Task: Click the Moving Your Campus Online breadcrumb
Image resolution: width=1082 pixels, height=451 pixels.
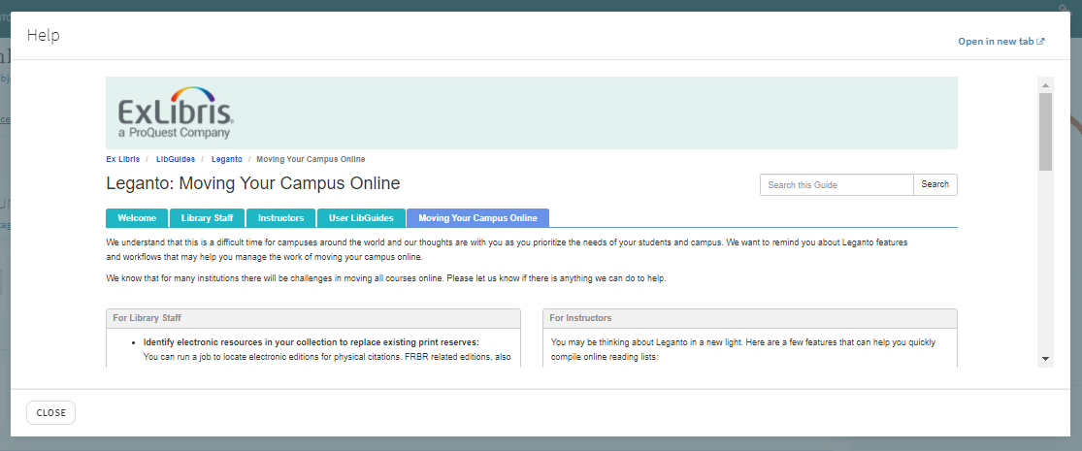Action: coord(311,159)
